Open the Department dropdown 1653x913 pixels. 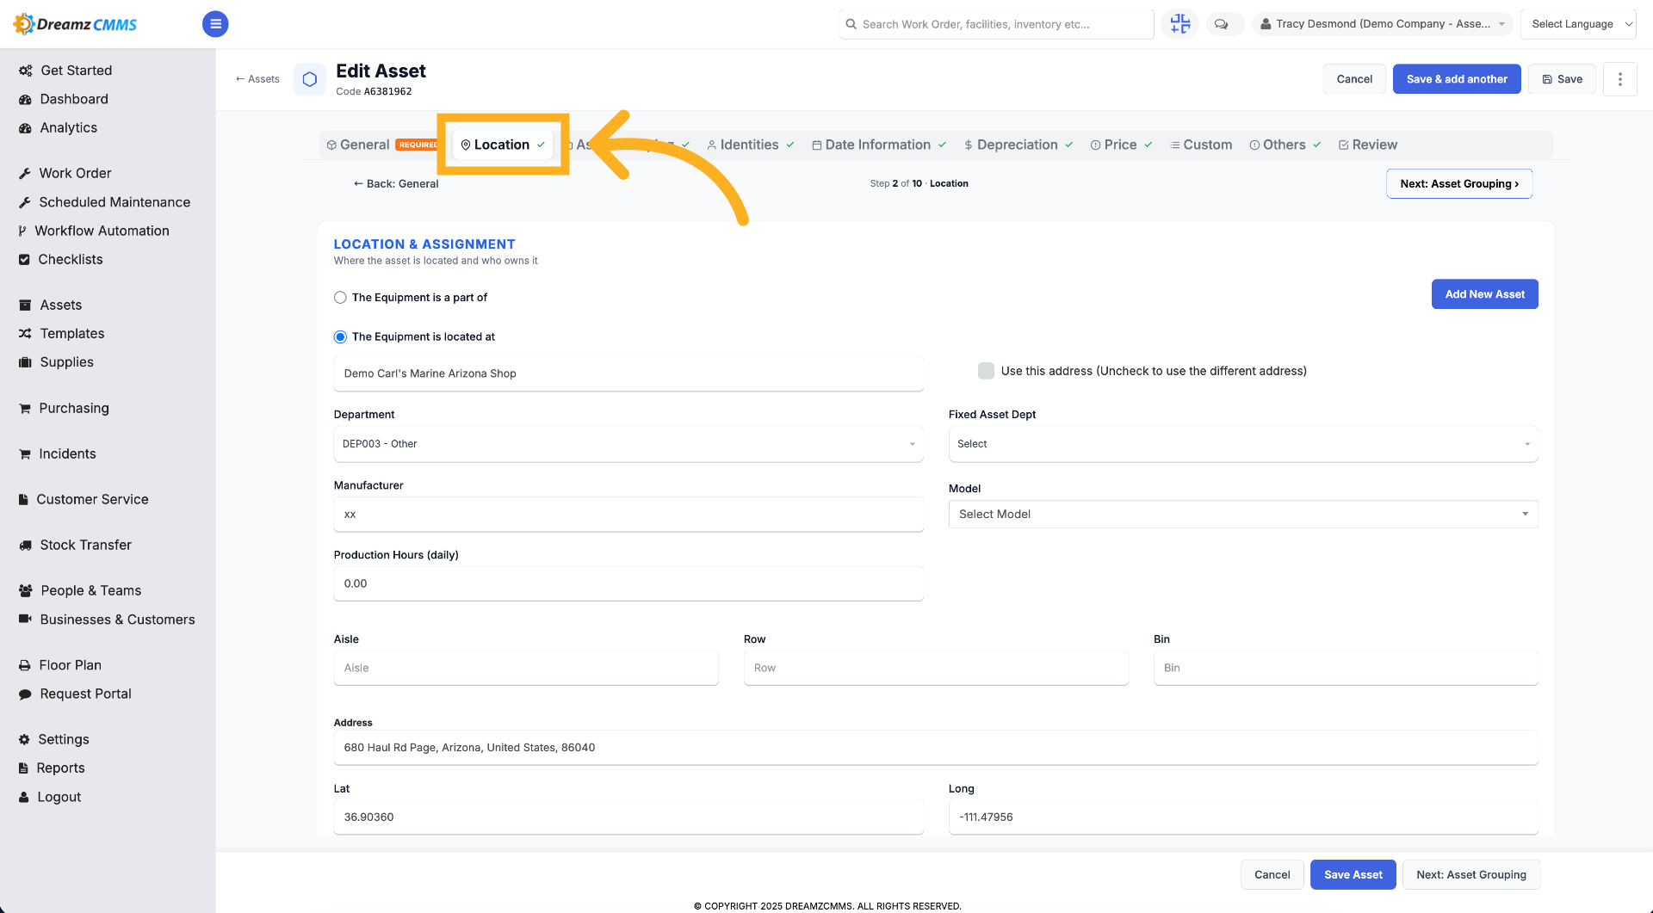(628, 444)
